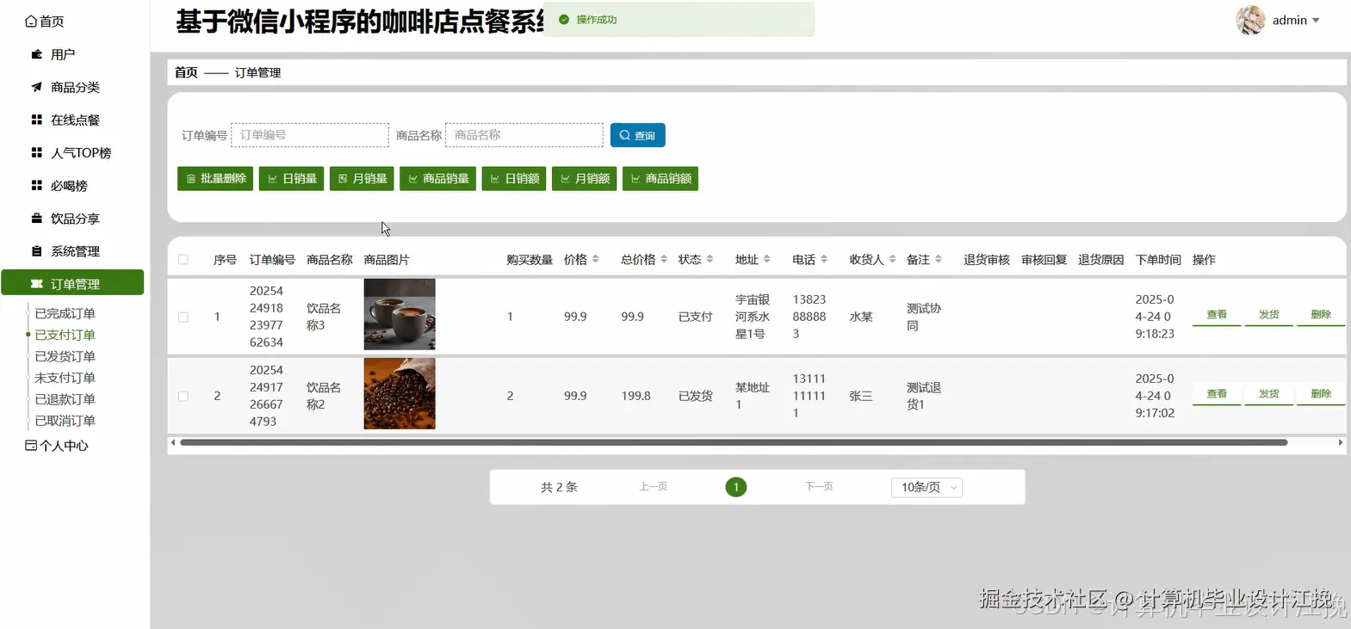Sort by the 状态 column arrows
1351x629 pixels.
coord(710,259)
